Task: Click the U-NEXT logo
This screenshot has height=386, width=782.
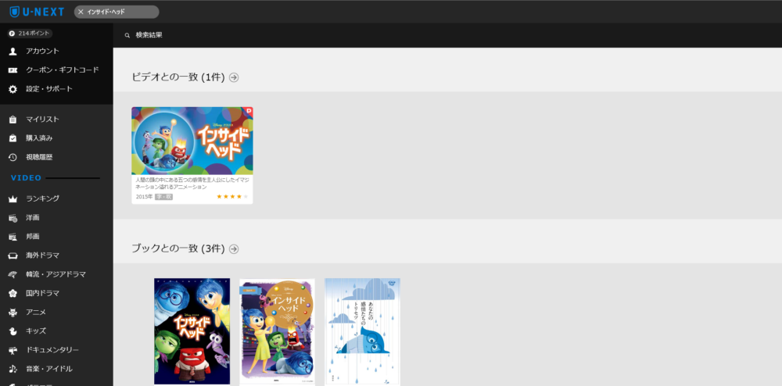Action: (x=37, y=12)
